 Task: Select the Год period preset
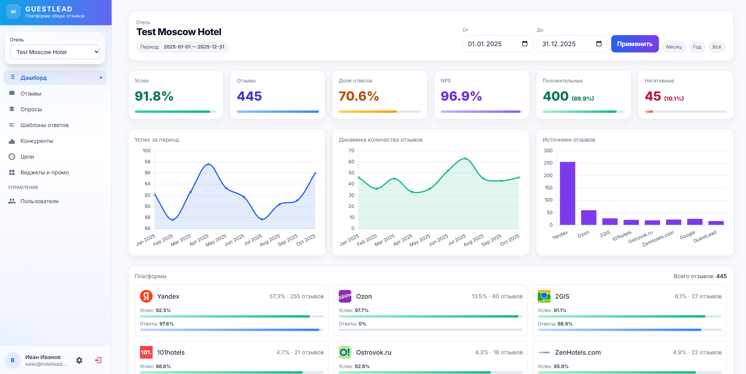pyautogui.click(x=697, y=47)
